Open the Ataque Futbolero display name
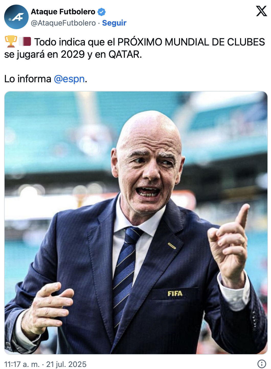271x369 pixels. [63, 12]
